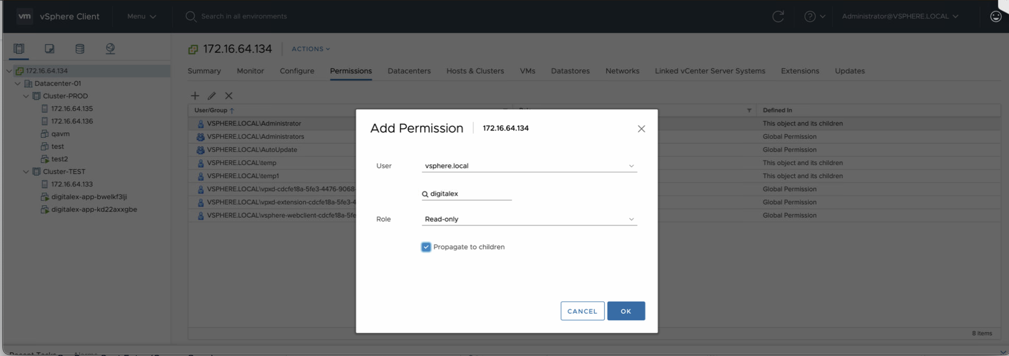The image size is (1009, 356).
Task: Open the feedback smiley icon
Action: point(995,16)
